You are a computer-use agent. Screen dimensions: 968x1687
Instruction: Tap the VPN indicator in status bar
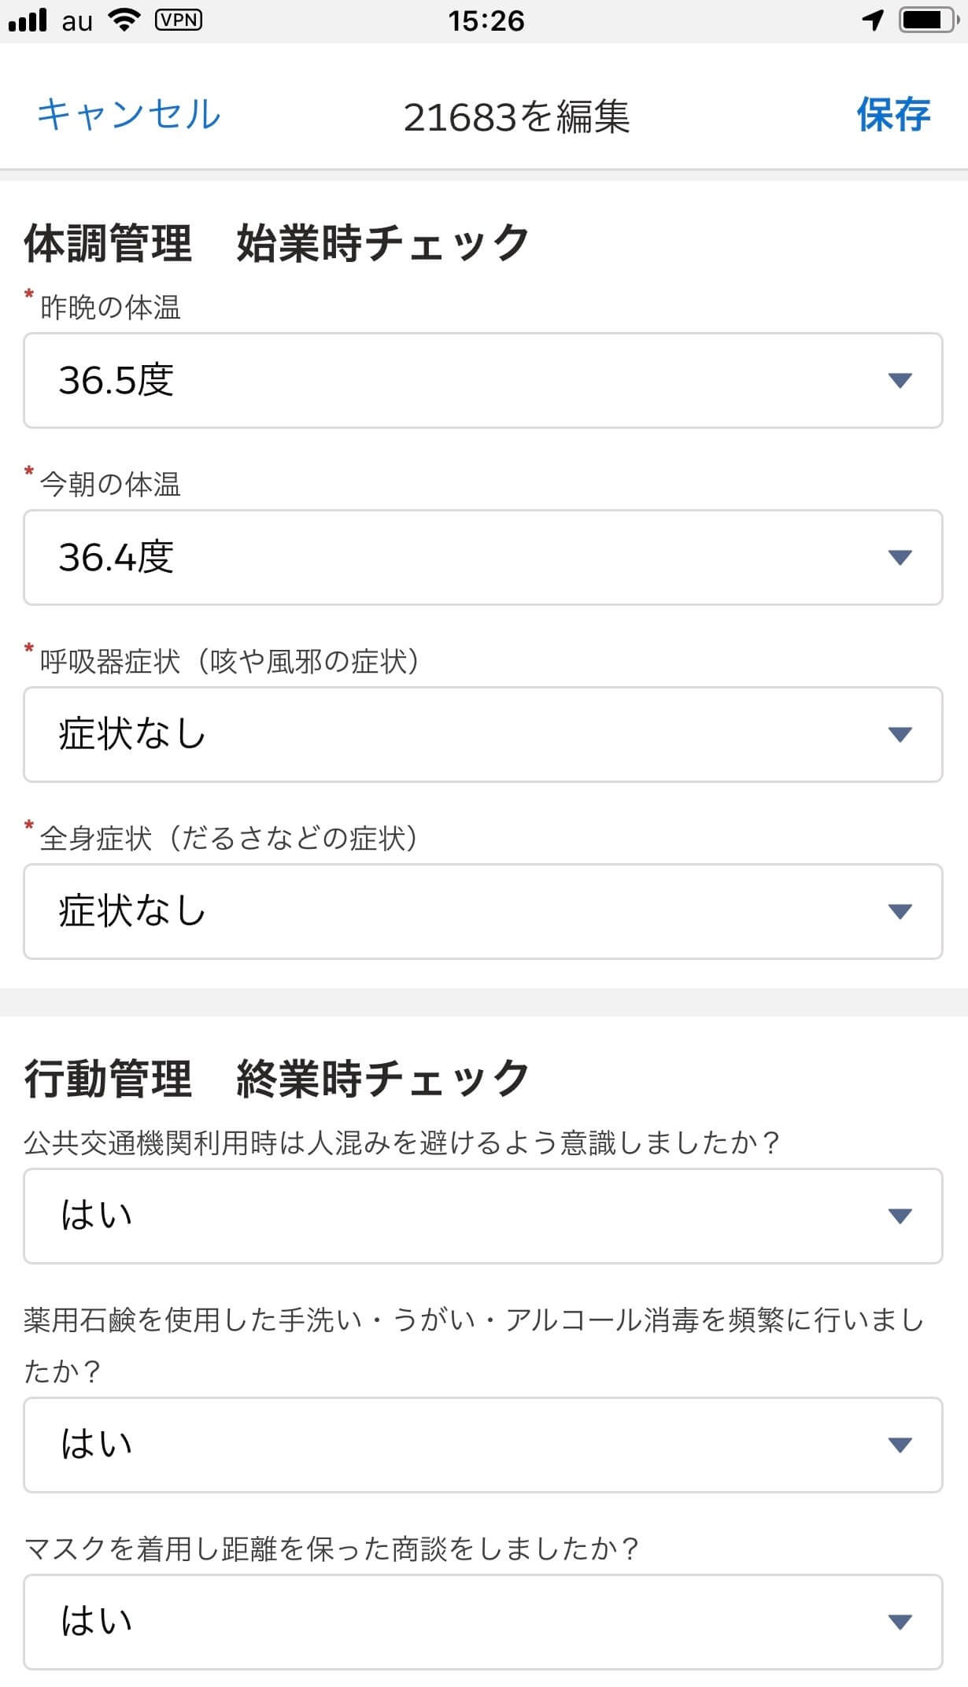[x=178, y=20]
